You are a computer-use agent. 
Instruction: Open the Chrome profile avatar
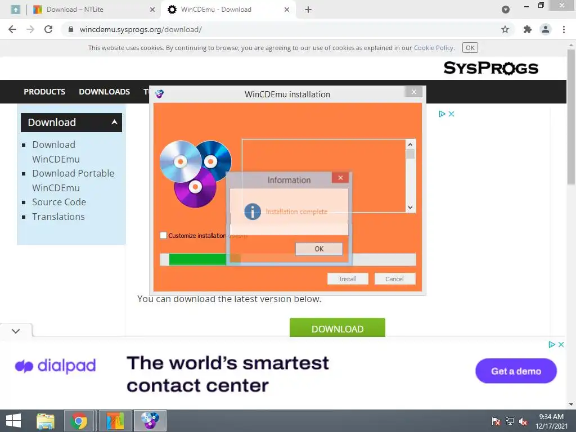pyautogui.click(x=546, y=29)
